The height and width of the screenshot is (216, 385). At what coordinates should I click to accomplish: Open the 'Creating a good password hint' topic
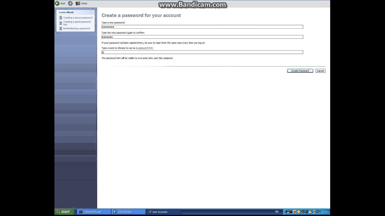77,23
